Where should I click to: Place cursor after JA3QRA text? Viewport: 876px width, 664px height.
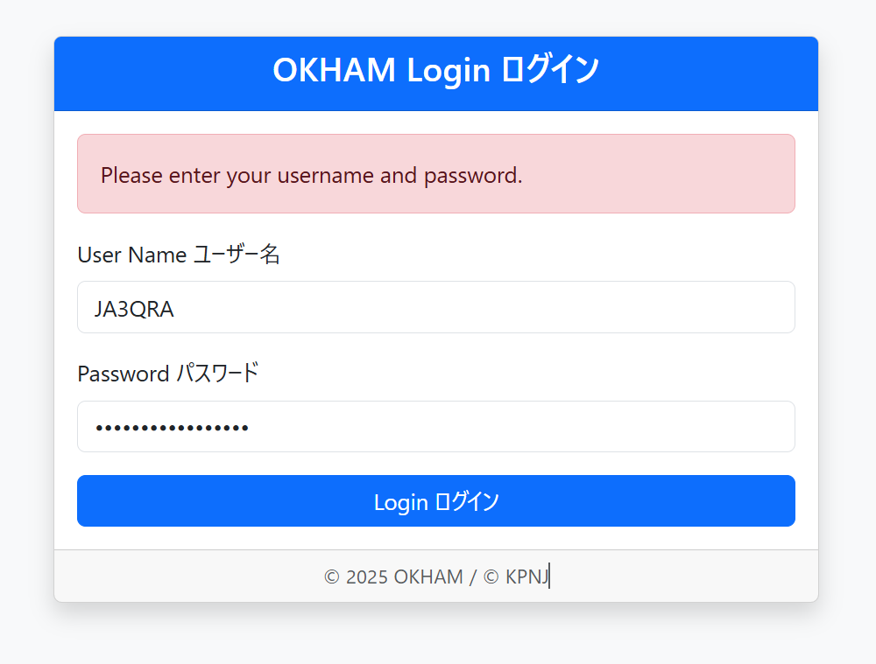point(175,309)
